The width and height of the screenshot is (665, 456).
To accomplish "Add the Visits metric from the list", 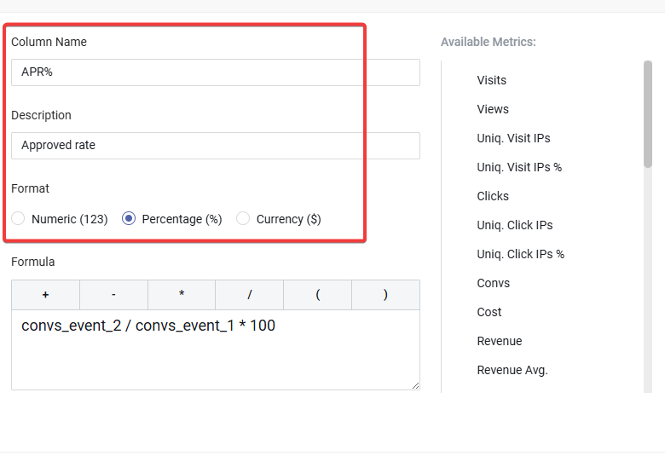I will (492, 80).
